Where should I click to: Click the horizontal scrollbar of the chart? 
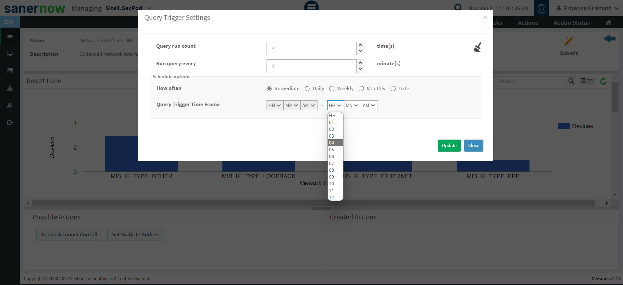click(x=313, y=203)
